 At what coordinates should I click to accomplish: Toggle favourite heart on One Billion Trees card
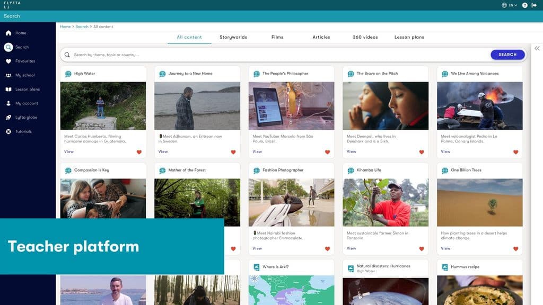pyautogui.click(x=515, y=249)
